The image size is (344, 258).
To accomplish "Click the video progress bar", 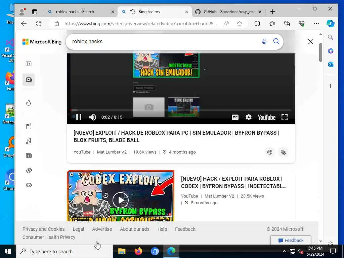I will pos(181,110).
